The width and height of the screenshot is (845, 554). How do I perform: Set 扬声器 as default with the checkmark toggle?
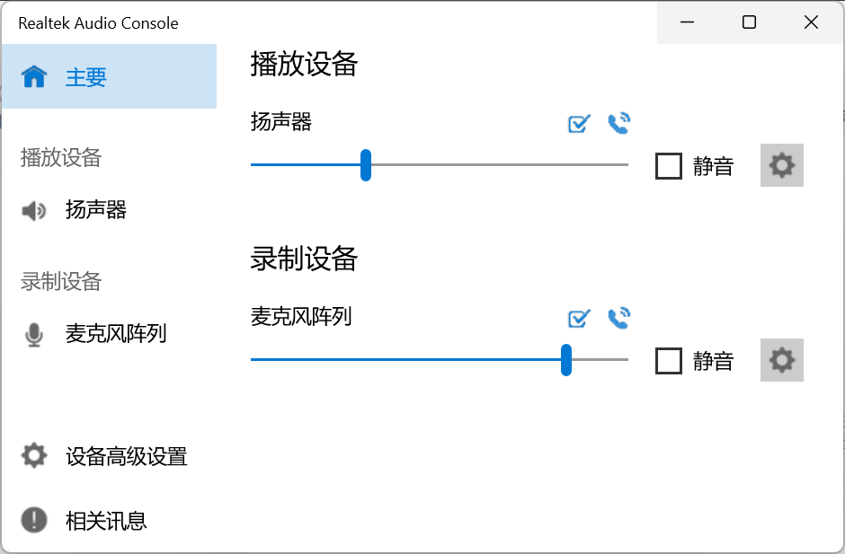(578, 123)
